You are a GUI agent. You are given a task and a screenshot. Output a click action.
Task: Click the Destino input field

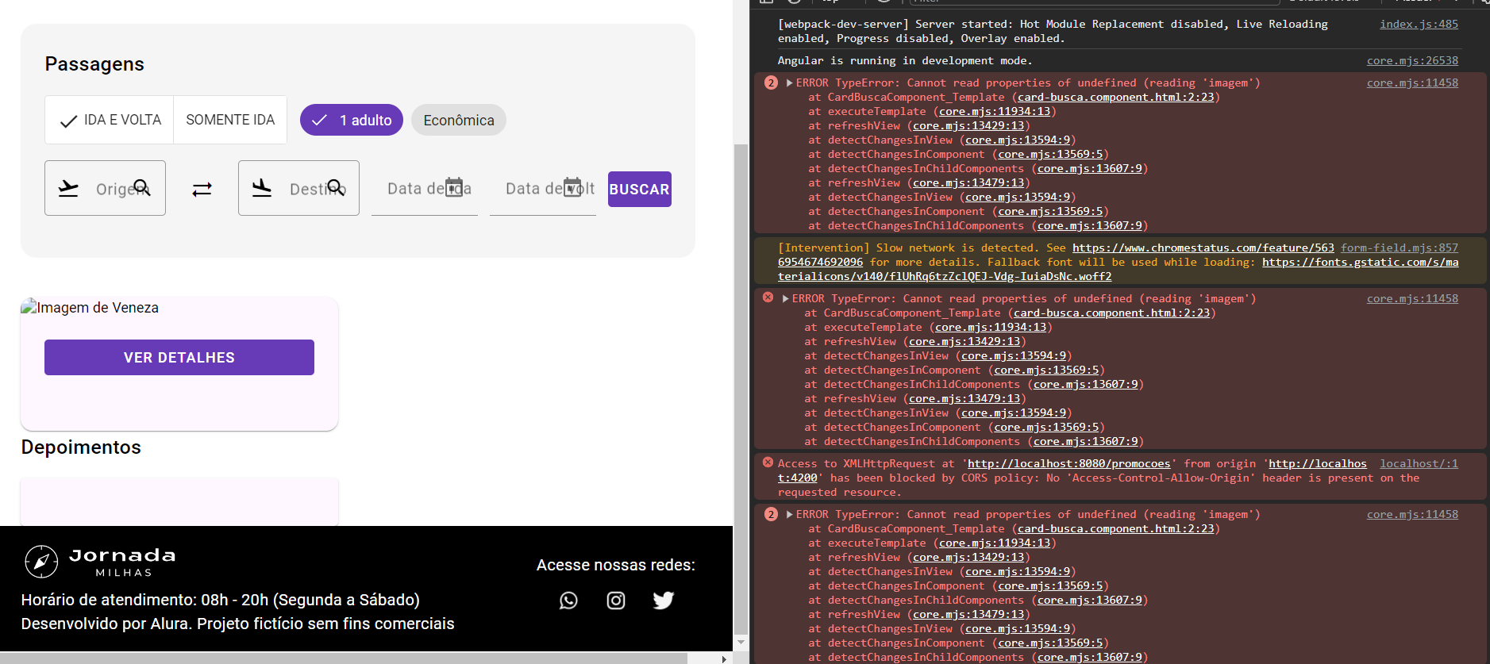tap(298, 188)
